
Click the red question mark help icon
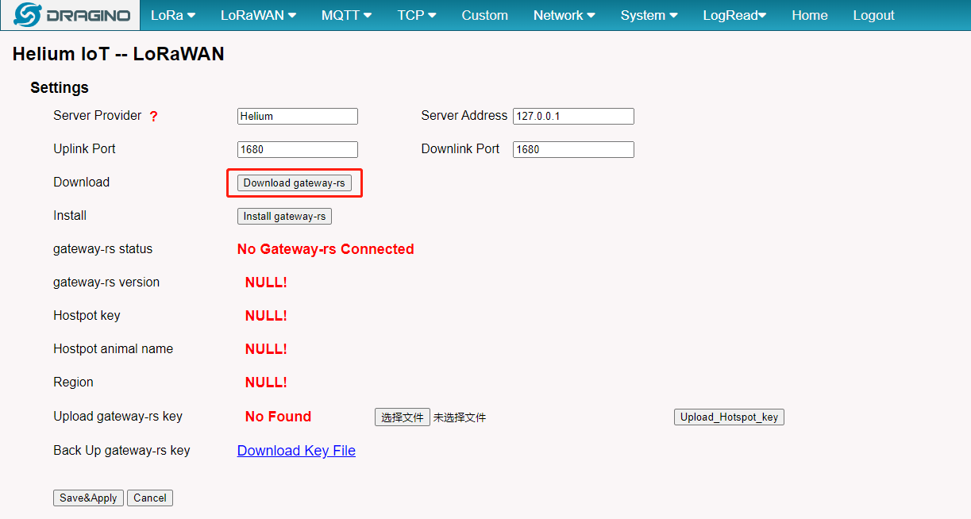(x=153, y=116)
